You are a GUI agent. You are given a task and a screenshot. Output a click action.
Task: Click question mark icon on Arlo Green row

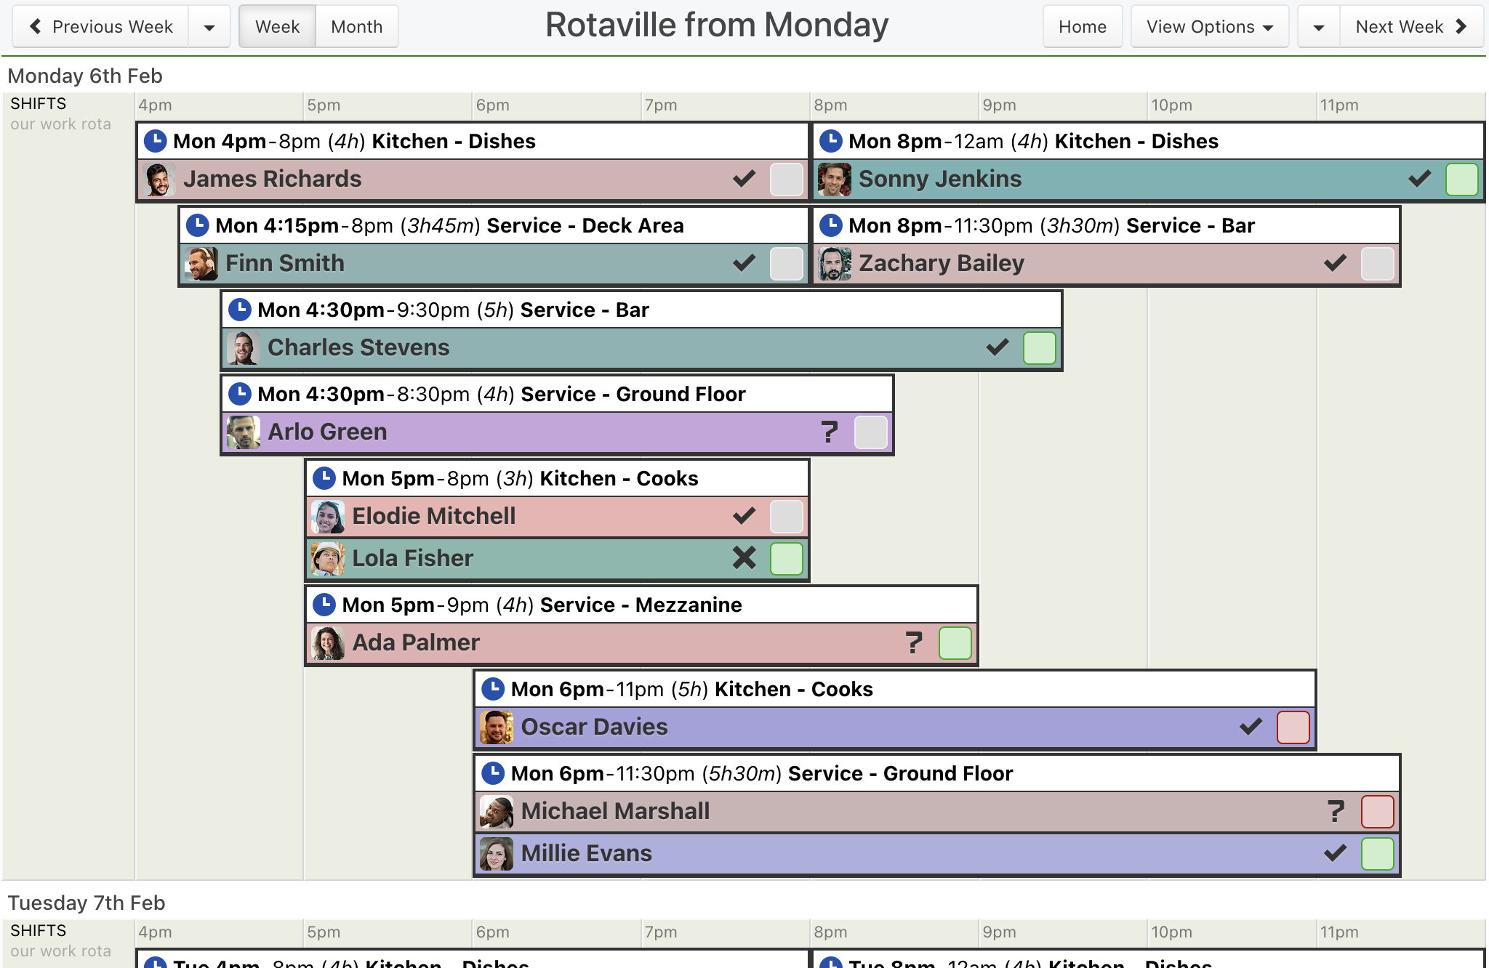click(x=829, y=432)
